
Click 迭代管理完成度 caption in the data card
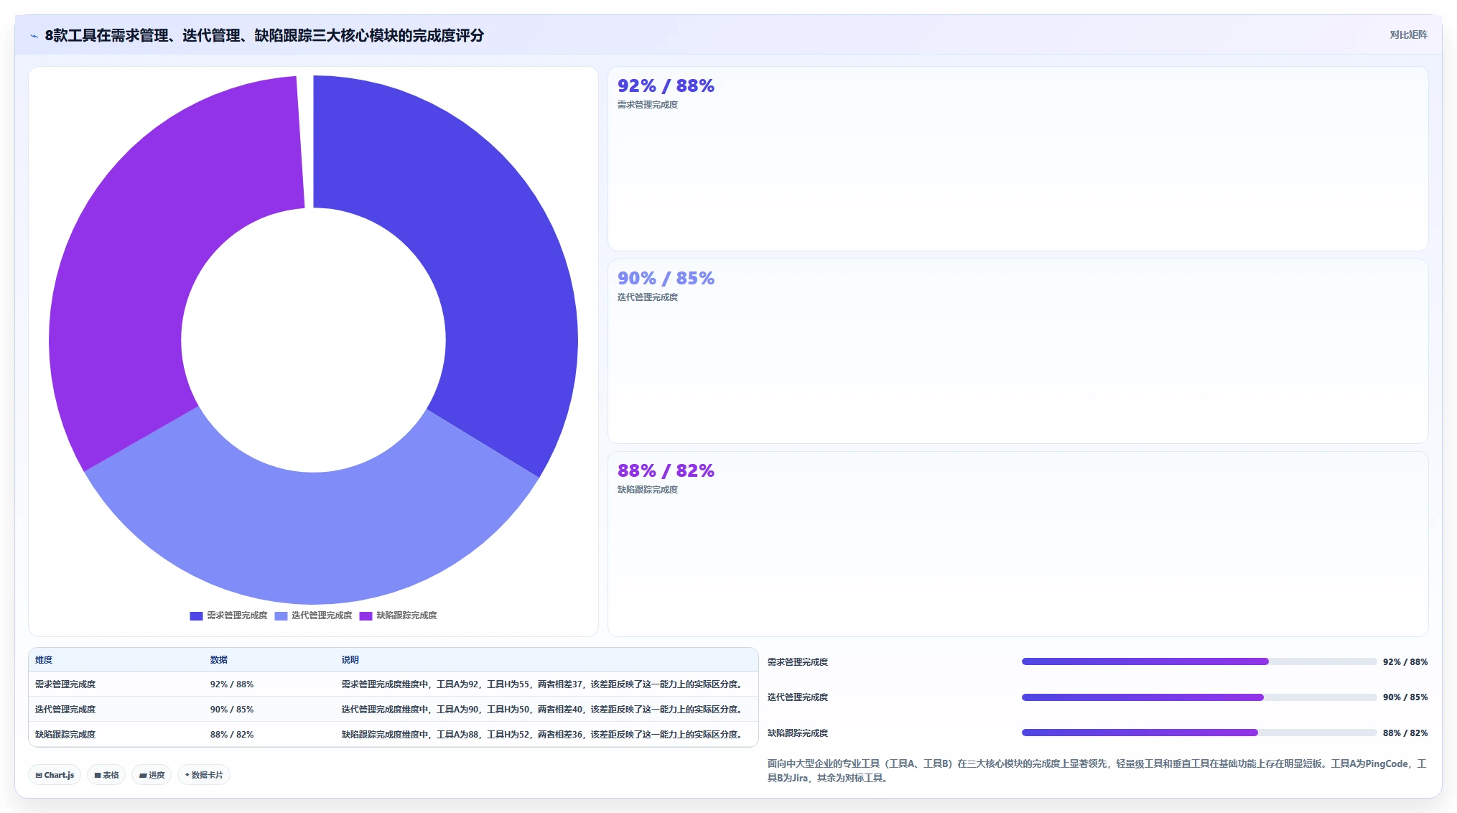(648, 297)
